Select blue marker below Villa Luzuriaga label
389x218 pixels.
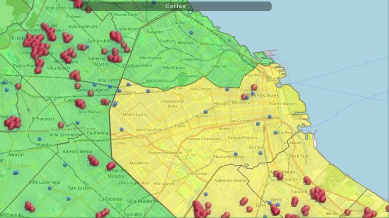tap(50, 188)
